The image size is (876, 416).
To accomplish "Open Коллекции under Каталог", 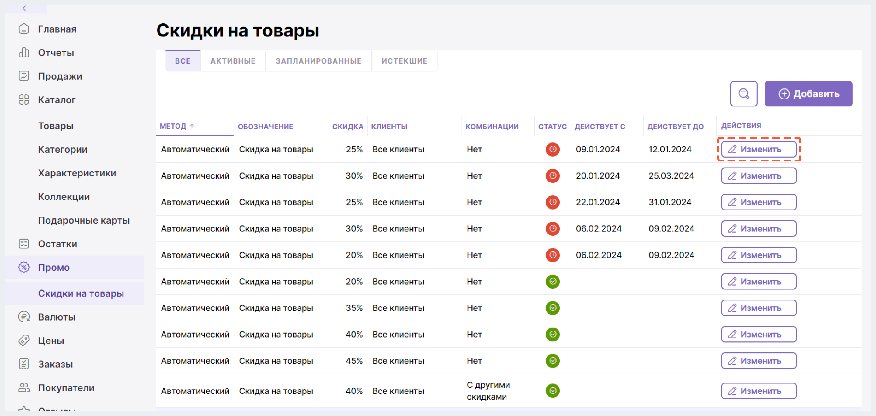I will (x=64, y=196).
